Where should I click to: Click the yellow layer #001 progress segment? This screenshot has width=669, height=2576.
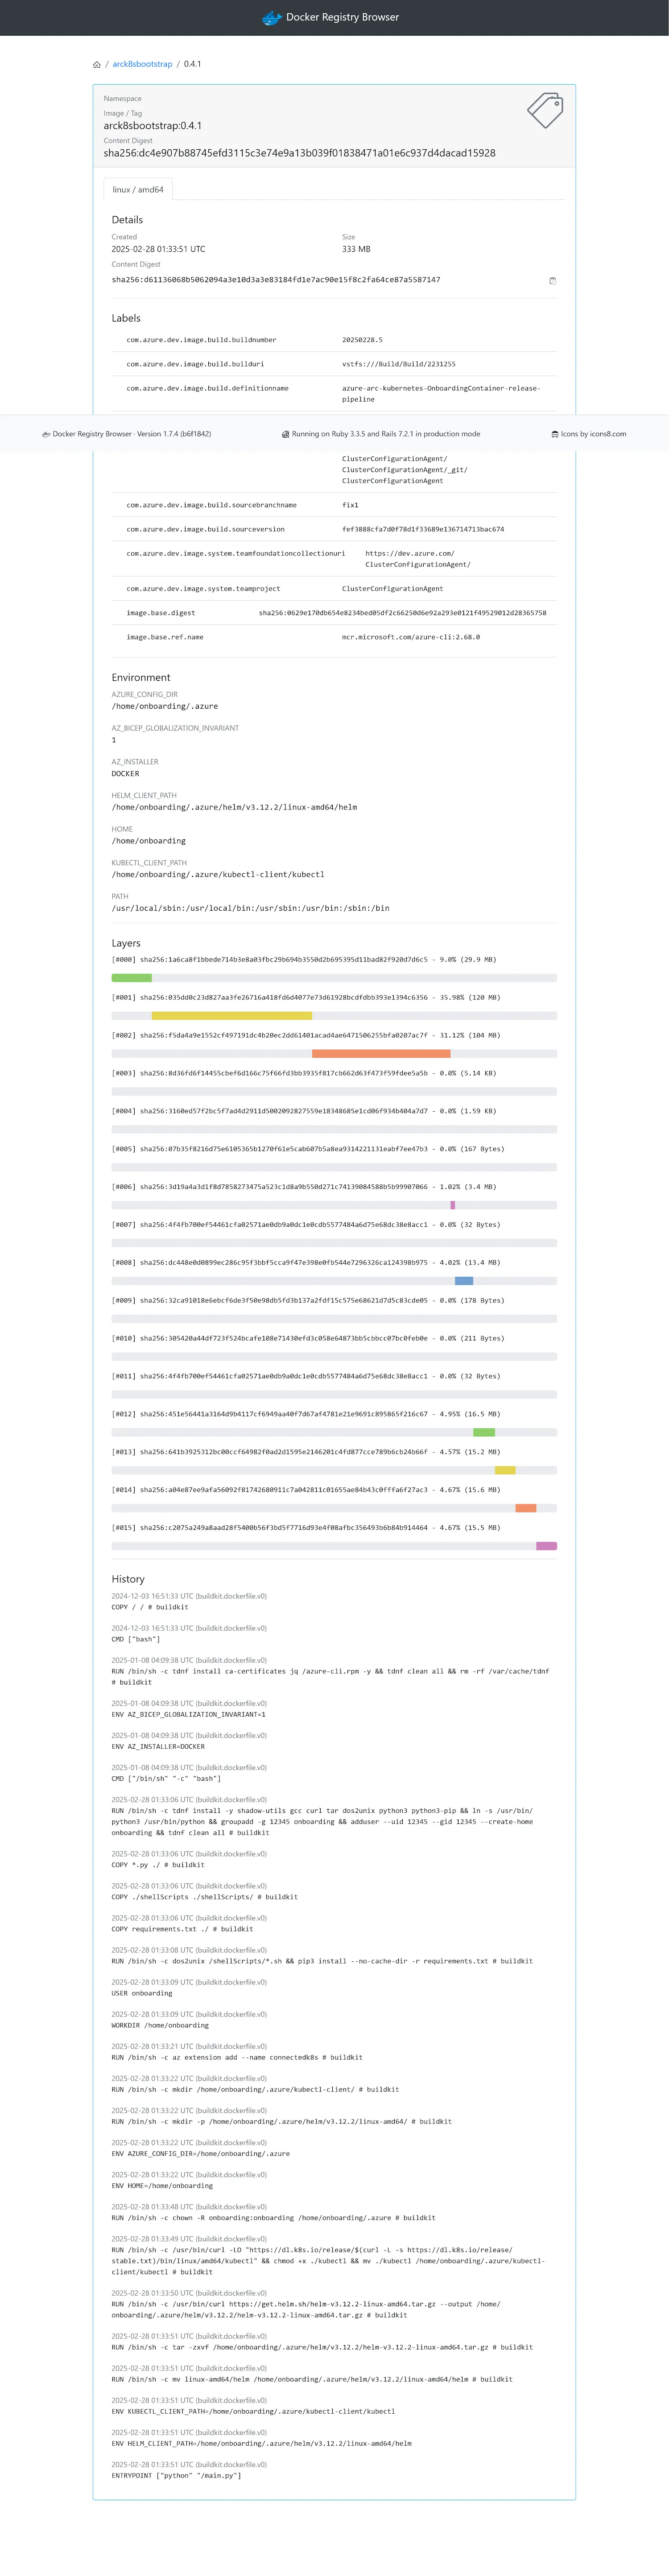pos(232,1016)
